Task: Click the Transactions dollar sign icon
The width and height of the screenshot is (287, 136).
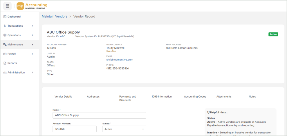Action: [5, 26]
